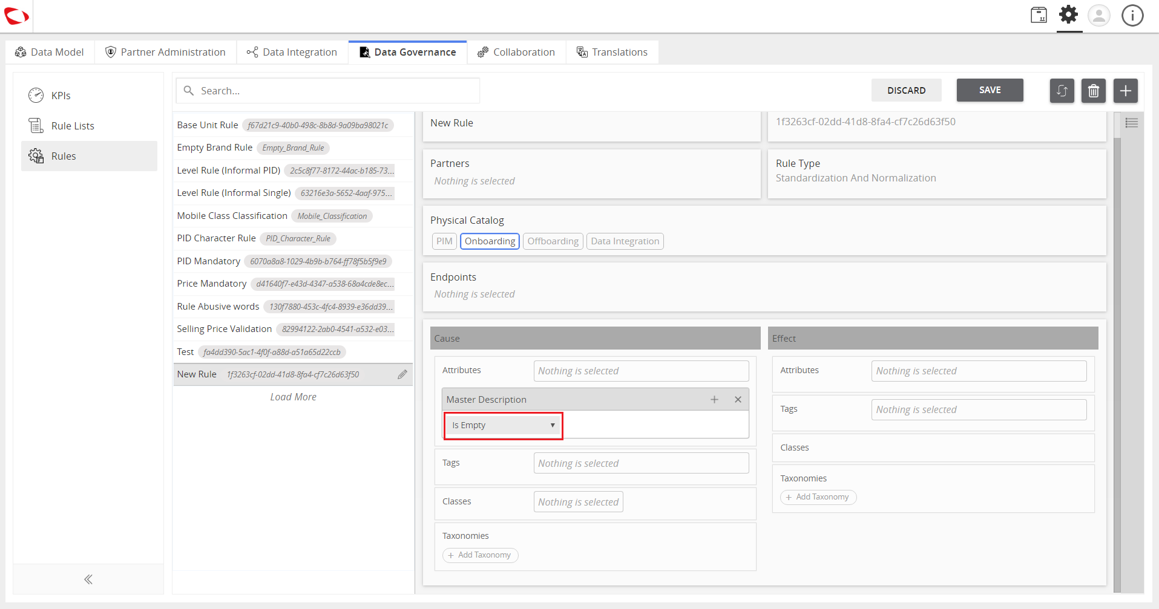1159x609 pixels.
Task: Select the Test rule
Action: 293,352
